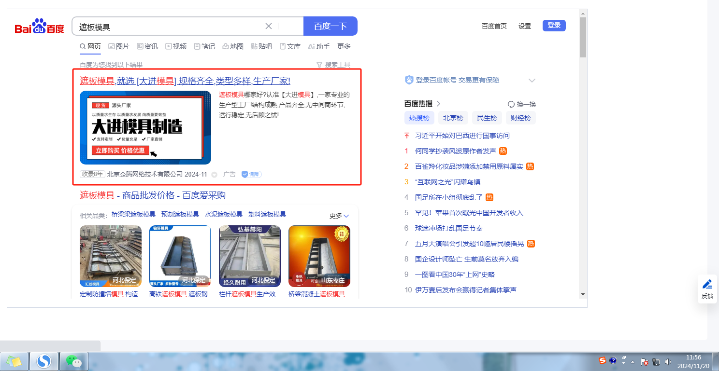The width and height of the screenshot is (719, 371).
Task: Open hot search 习近平开始对巴西进行国事访问
Action: (x=462, y=136)
